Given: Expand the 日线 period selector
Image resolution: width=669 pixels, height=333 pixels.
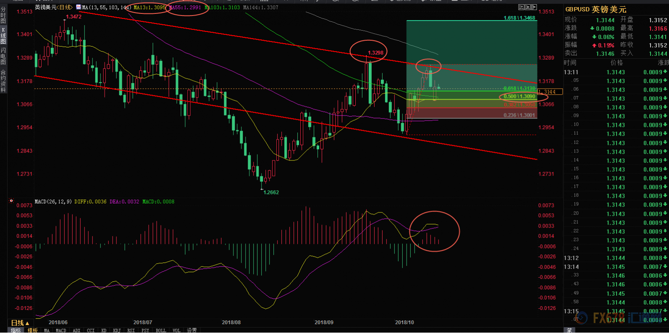Looking at the screenshot, I should click(20, 323).
